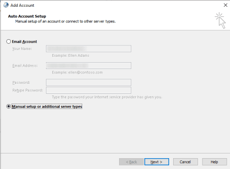This screenshot has width=230, height=169.
Task: Click the Email Address text field
Action: (88, 66)
